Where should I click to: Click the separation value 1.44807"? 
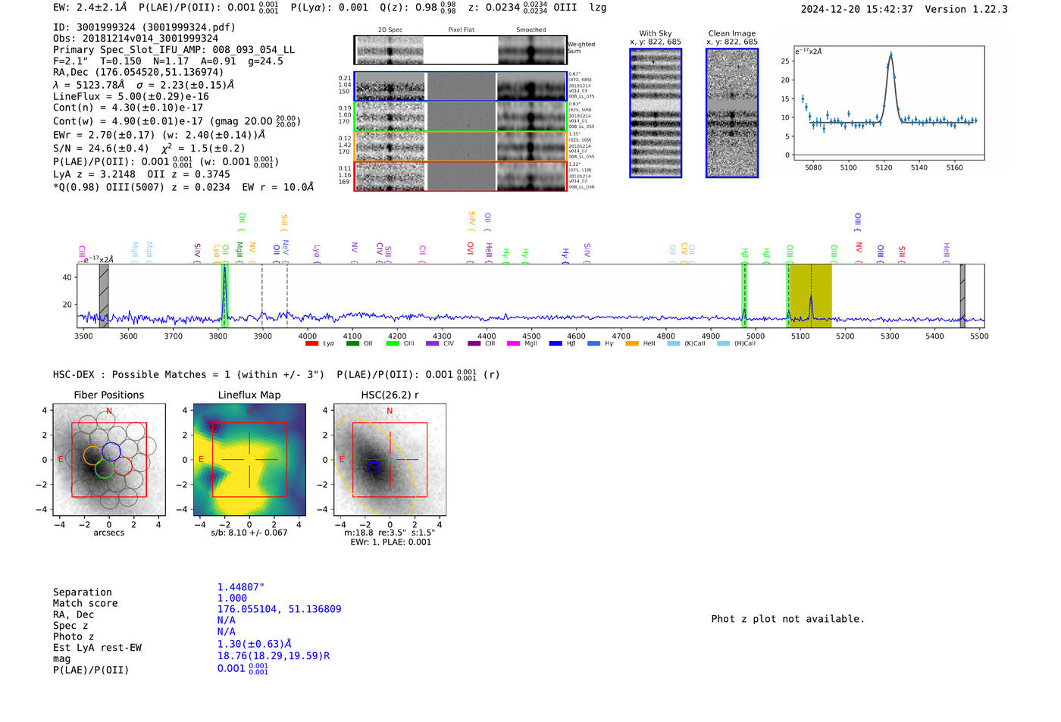coord(241,587)
